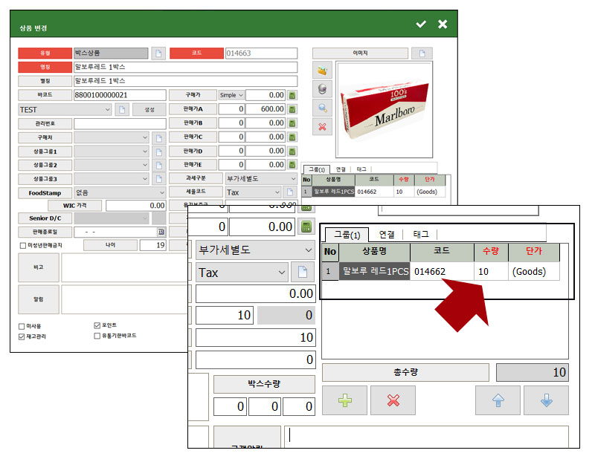Image resolution: width=595 pixels, height=459 pixels.
Task: Open 과세구분 dropdown in main dialog
Action: [x=261, y=178]
